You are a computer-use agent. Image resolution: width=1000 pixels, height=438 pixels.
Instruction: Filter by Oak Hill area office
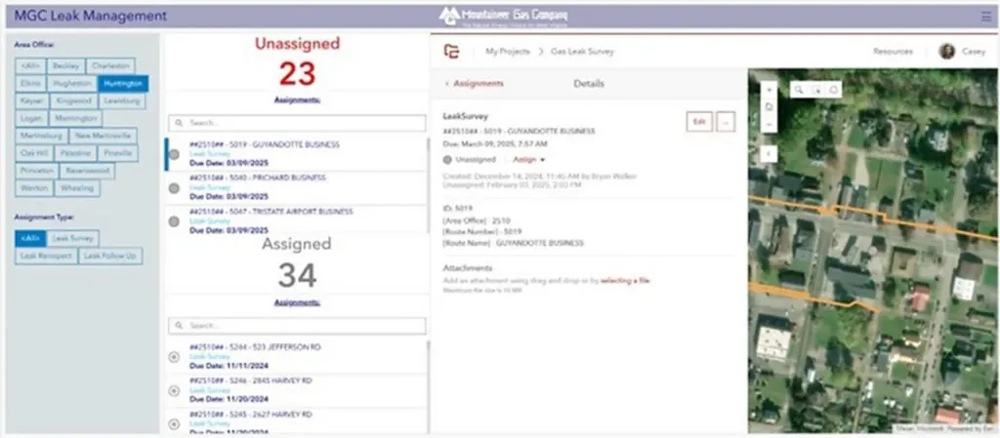(33, 153)
